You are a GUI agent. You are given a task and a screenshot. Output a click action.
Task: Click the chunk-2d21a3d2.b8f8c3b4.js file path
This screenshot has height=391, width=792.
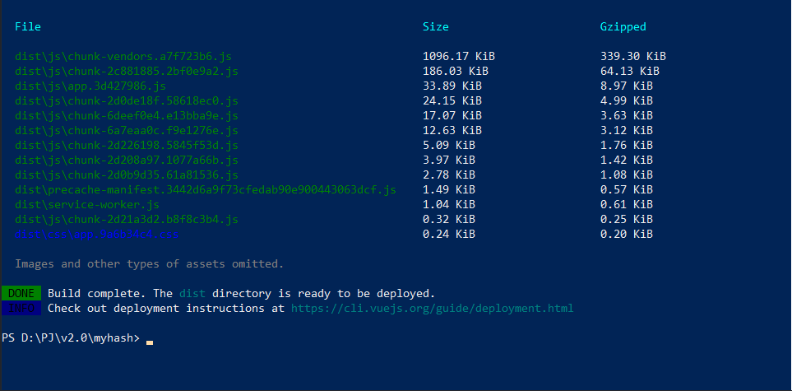[127, 219]
